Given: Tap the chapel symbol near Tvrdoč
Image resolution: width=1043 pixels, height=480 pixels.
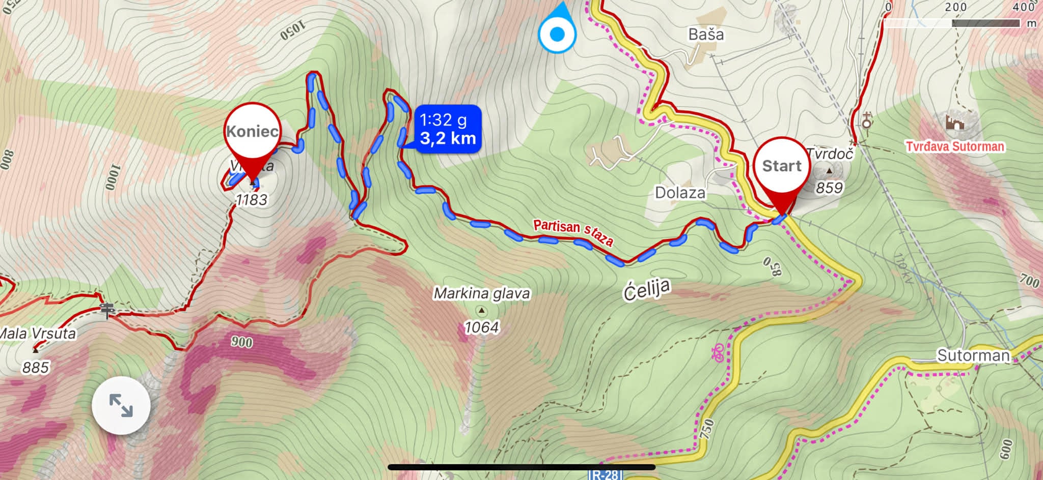Looking at the screenshot, I should coord(866,120).
